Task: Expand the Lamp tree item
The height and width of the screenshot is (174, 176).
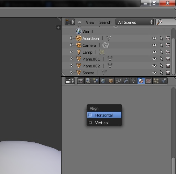Action: (x=71, y=52)
